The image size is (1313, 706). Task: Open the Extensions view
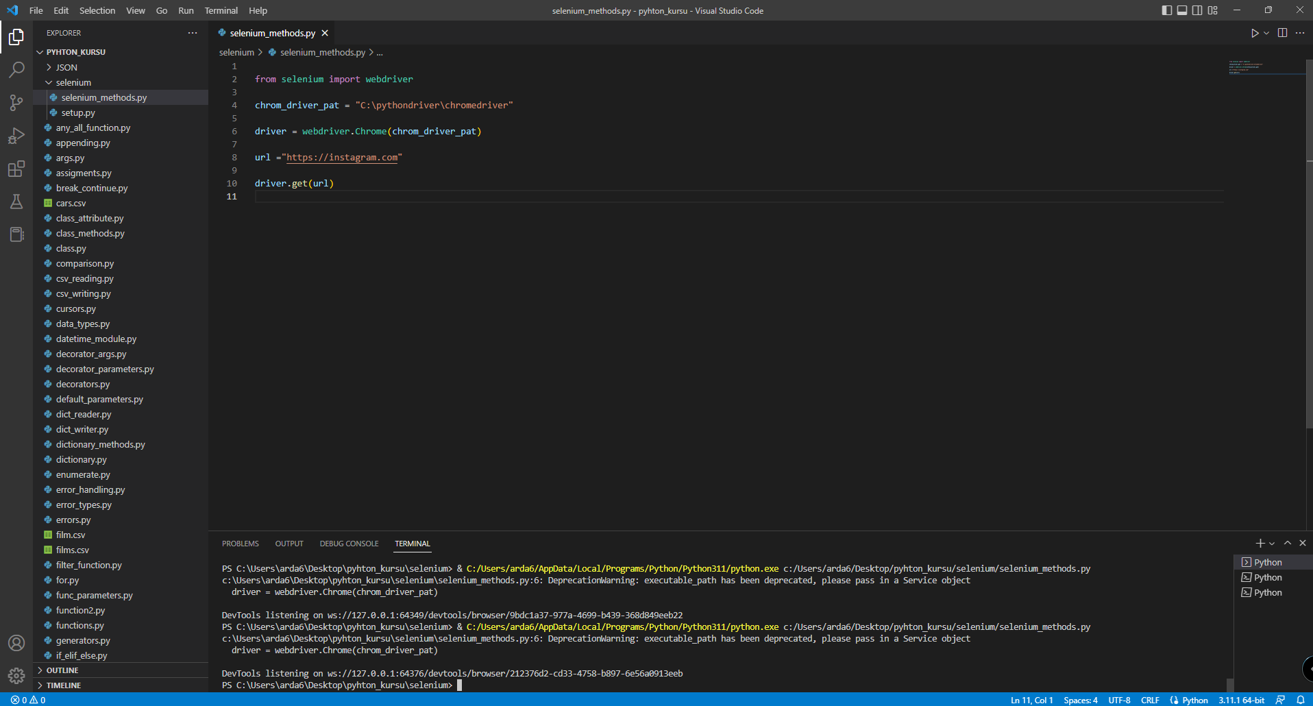point(16,169)
